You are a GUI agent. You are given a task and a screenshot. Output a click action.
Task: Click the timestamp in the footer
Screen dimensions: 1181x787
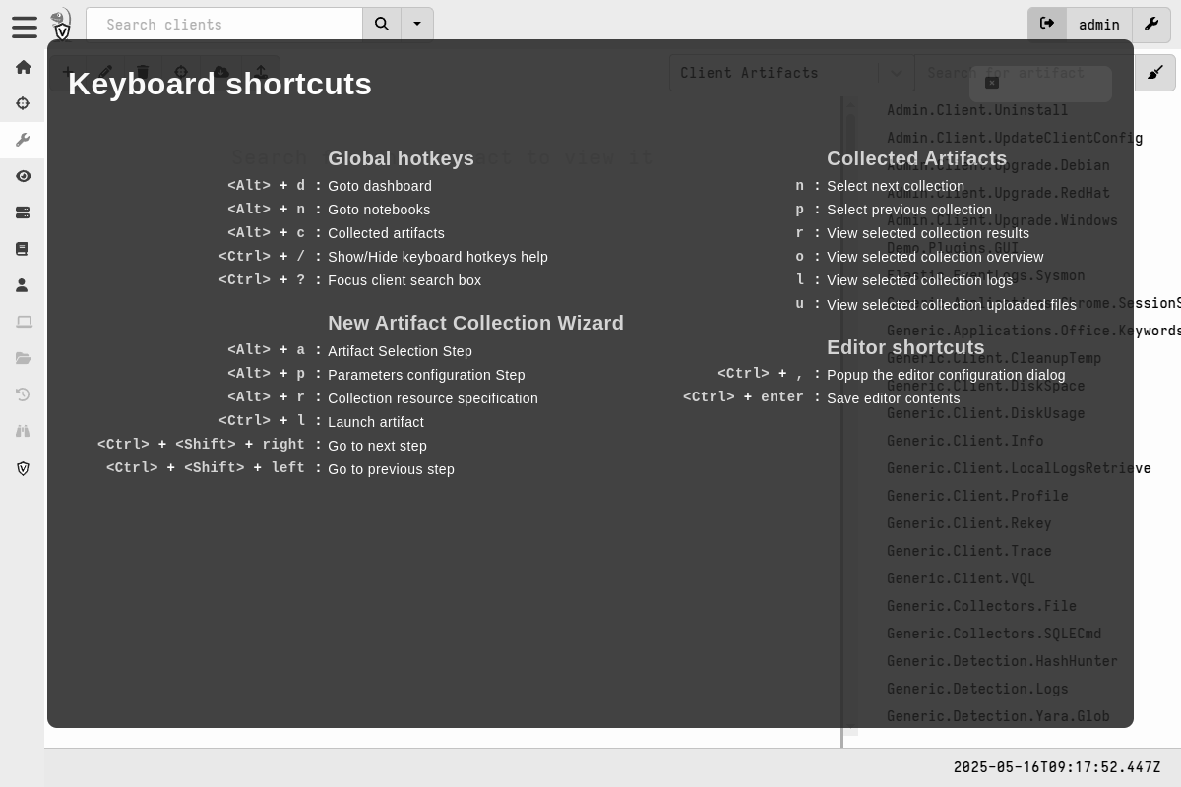point(1057,767)
